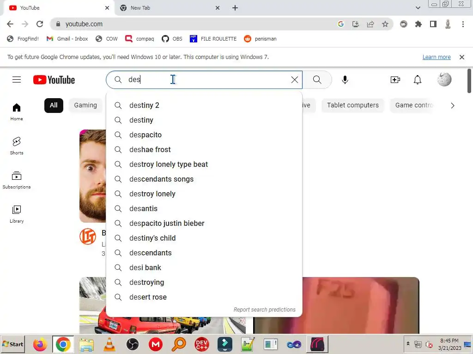Click browser Forward arrow
Viewport: 473px width, 354px height.
pyautogui.click(x=25, y=24)
